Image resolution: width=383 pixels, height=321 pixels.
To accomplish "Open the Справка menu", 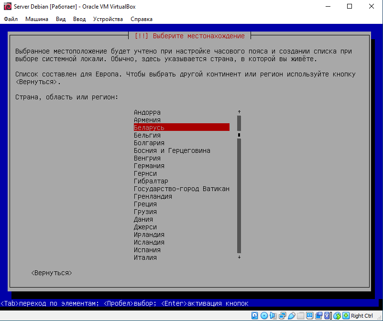I will (141, 19).
